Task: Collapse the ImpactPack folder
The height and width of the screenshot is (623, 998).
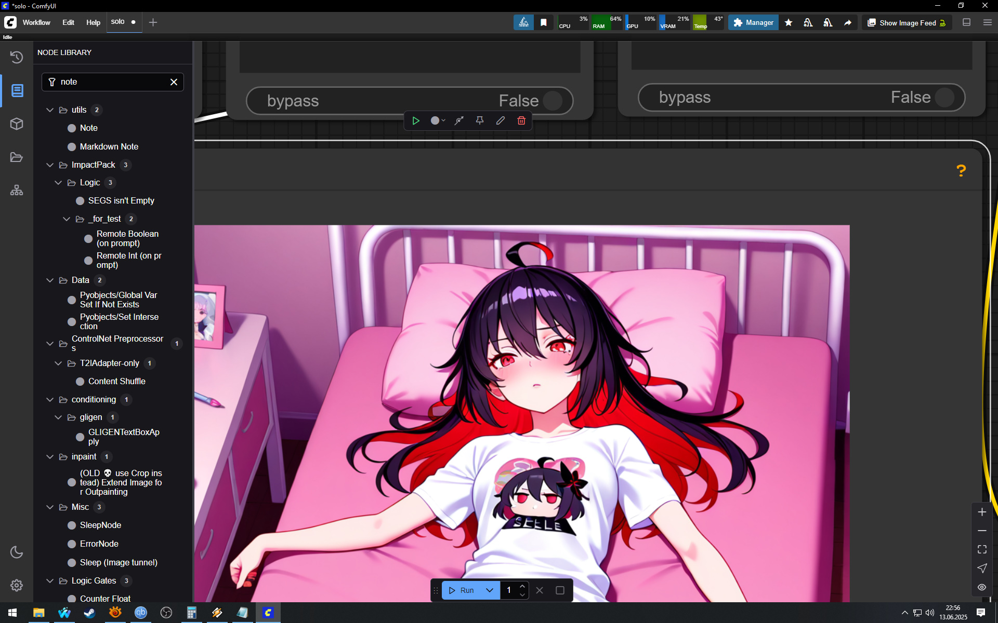Action: [50, 165]
